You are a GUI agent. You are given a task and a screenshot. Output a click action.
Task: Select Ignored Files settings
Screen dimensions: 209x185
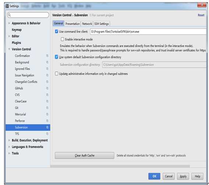pyautogui.click(x=22, y=69)
